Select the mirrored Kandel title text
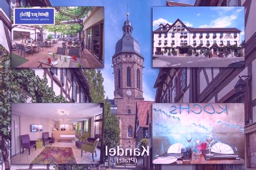 [127, 151]
